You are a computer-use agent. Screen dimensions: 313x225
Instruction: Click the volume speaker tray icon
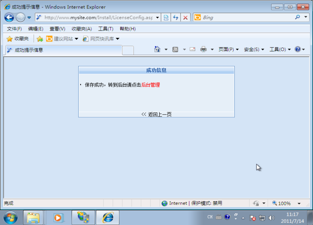271,218
